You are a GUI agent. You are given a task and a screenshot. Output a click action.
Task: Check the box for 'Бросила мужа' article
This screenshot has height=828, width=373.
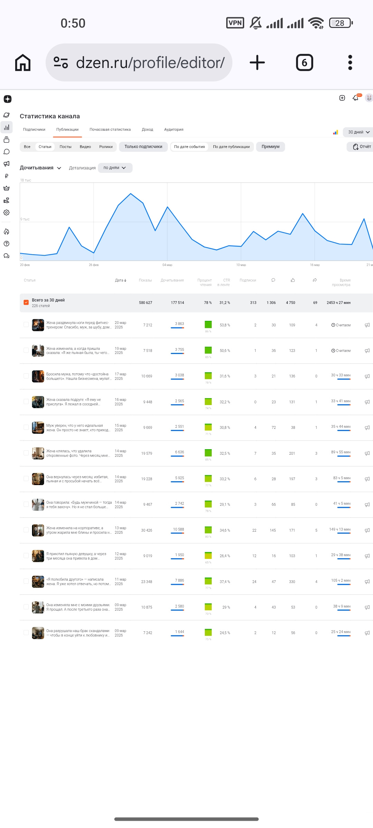coord(26,376)
